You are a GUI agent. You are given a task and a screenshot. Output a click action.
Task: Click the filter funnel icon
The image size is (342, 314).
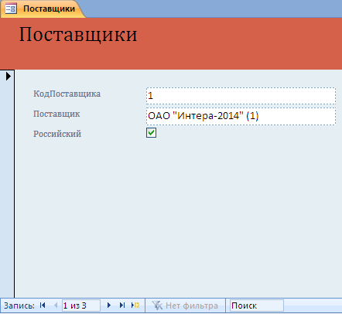coord(157,305)
